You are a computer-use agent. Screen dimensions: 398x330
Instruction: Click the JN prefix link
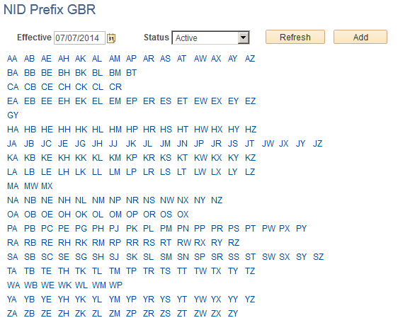point(182,144)
